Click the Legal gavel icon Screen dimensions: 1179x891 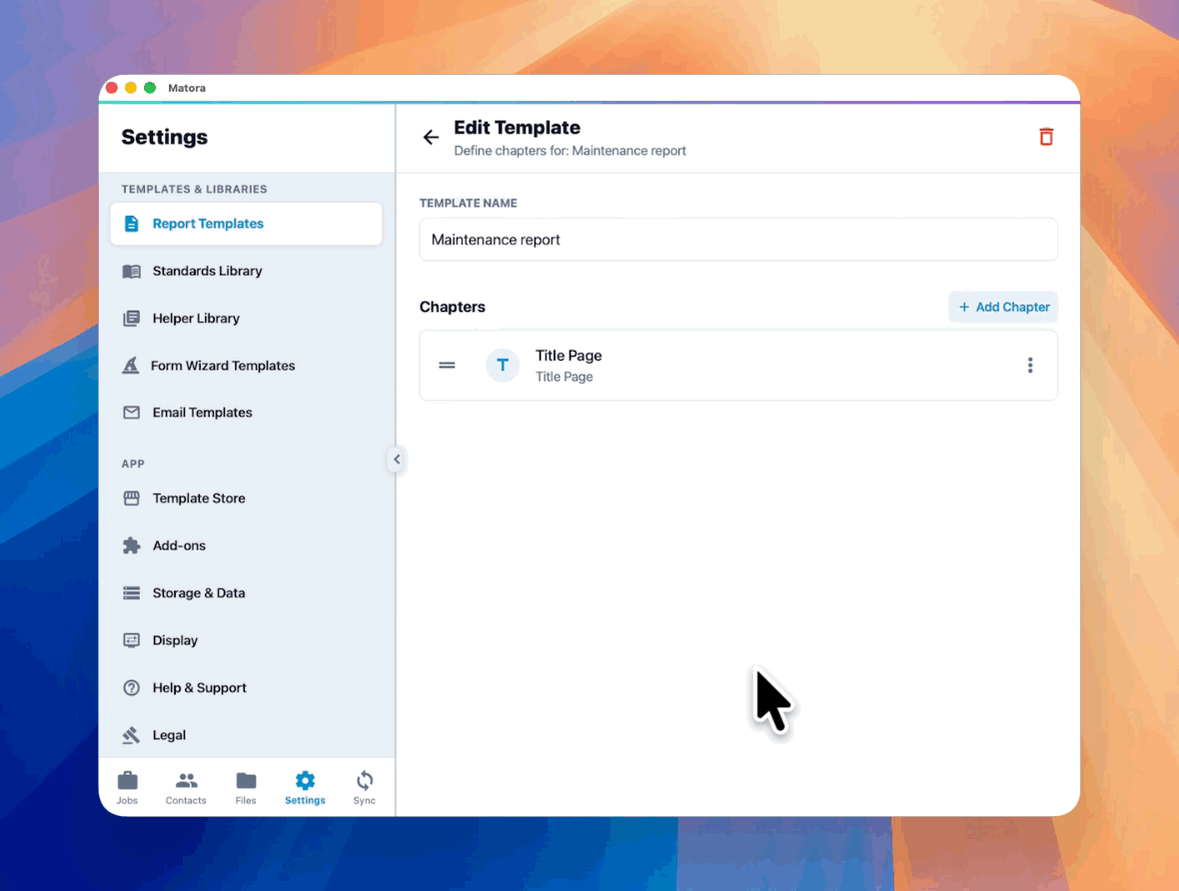pyautogui.click(x=131, y=734)
